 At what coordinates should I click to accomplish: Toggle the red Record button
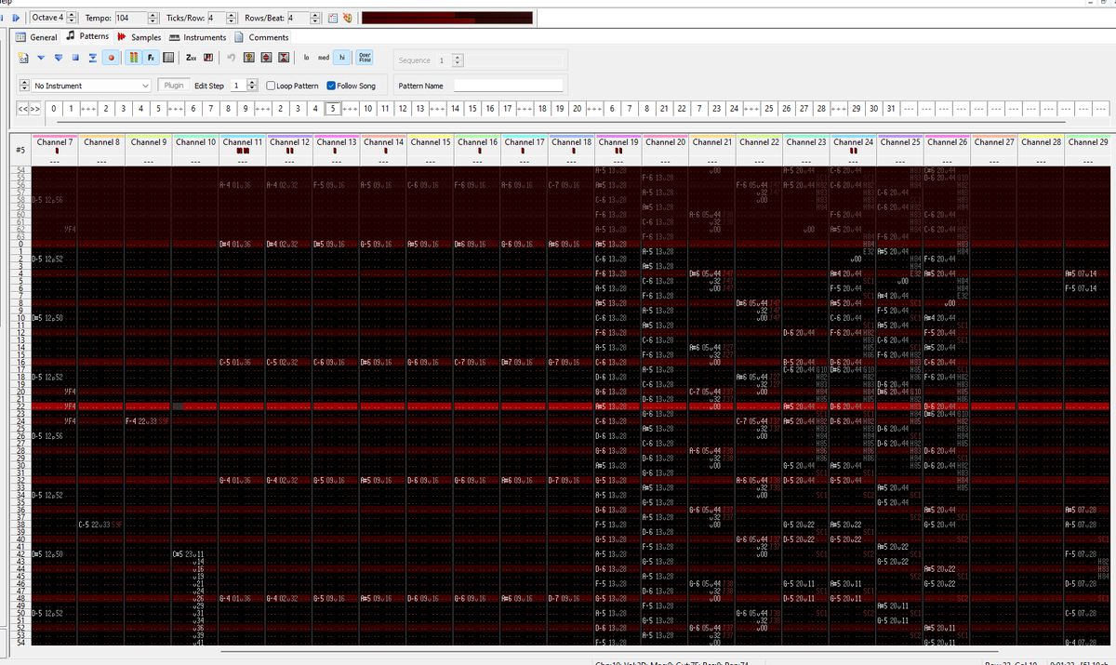[112, 58]
